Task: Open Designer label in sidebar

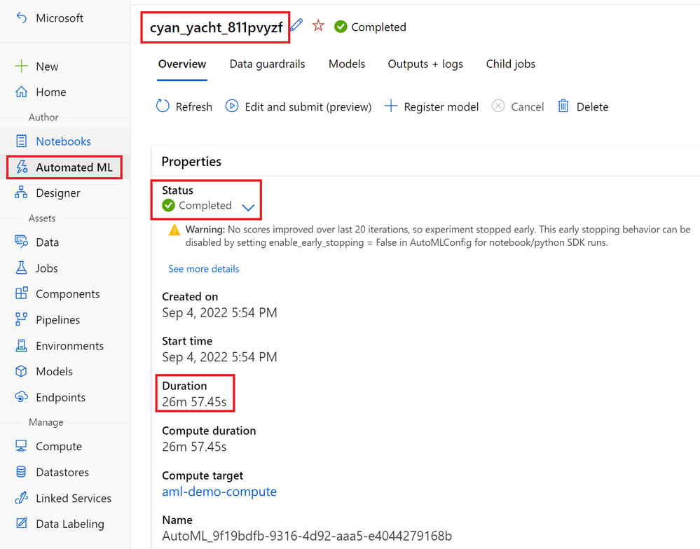Action: [x=58, y=193]
